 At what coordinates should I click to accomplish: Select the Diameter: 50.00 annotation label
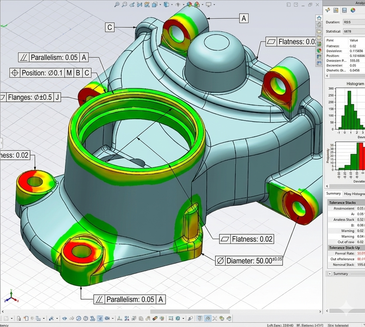pos(249,261)
